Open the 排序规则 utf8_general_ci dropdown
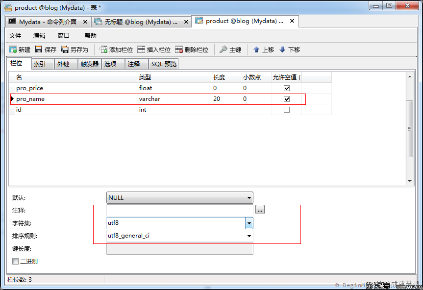Viewport: 423px width, 290px height. coord(180,236)
